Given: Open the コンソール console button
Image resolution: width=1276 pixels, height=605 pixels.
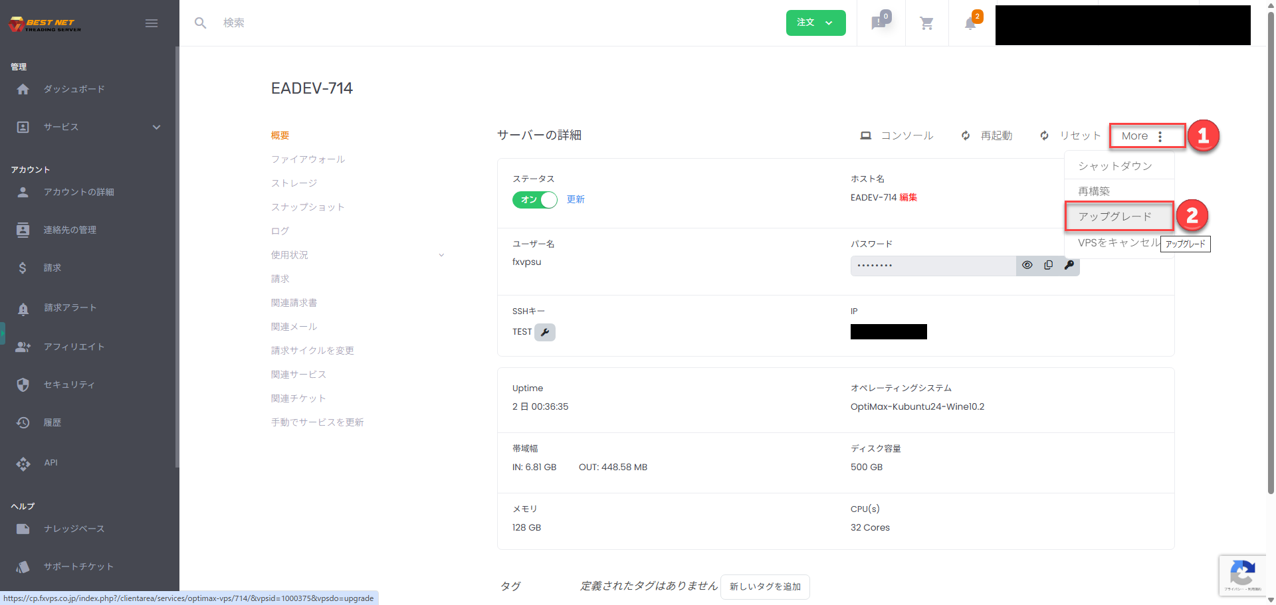Looking at the screenshot, I should point(897,135).
